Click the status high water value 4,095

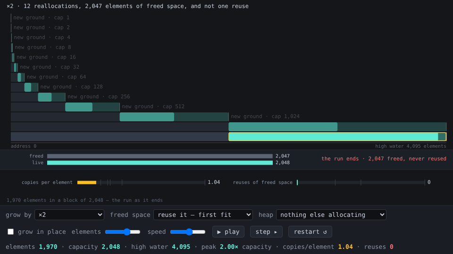181,247
